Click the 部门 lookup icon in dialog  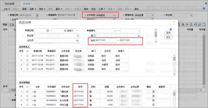[x=139, y=36]
